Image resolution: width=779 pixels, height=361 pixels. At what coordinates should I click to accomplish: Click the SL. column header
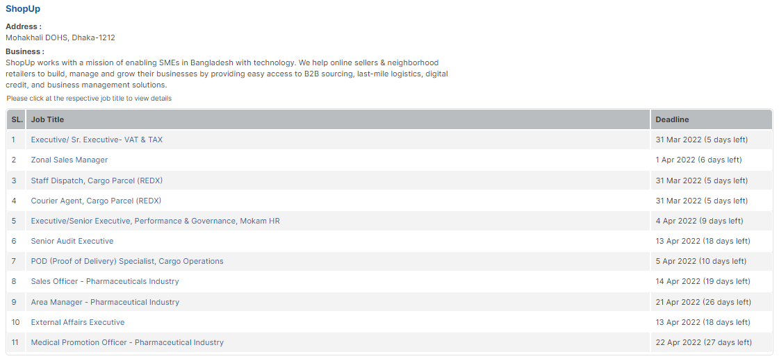pyautogui.click(x=17, y=119)
